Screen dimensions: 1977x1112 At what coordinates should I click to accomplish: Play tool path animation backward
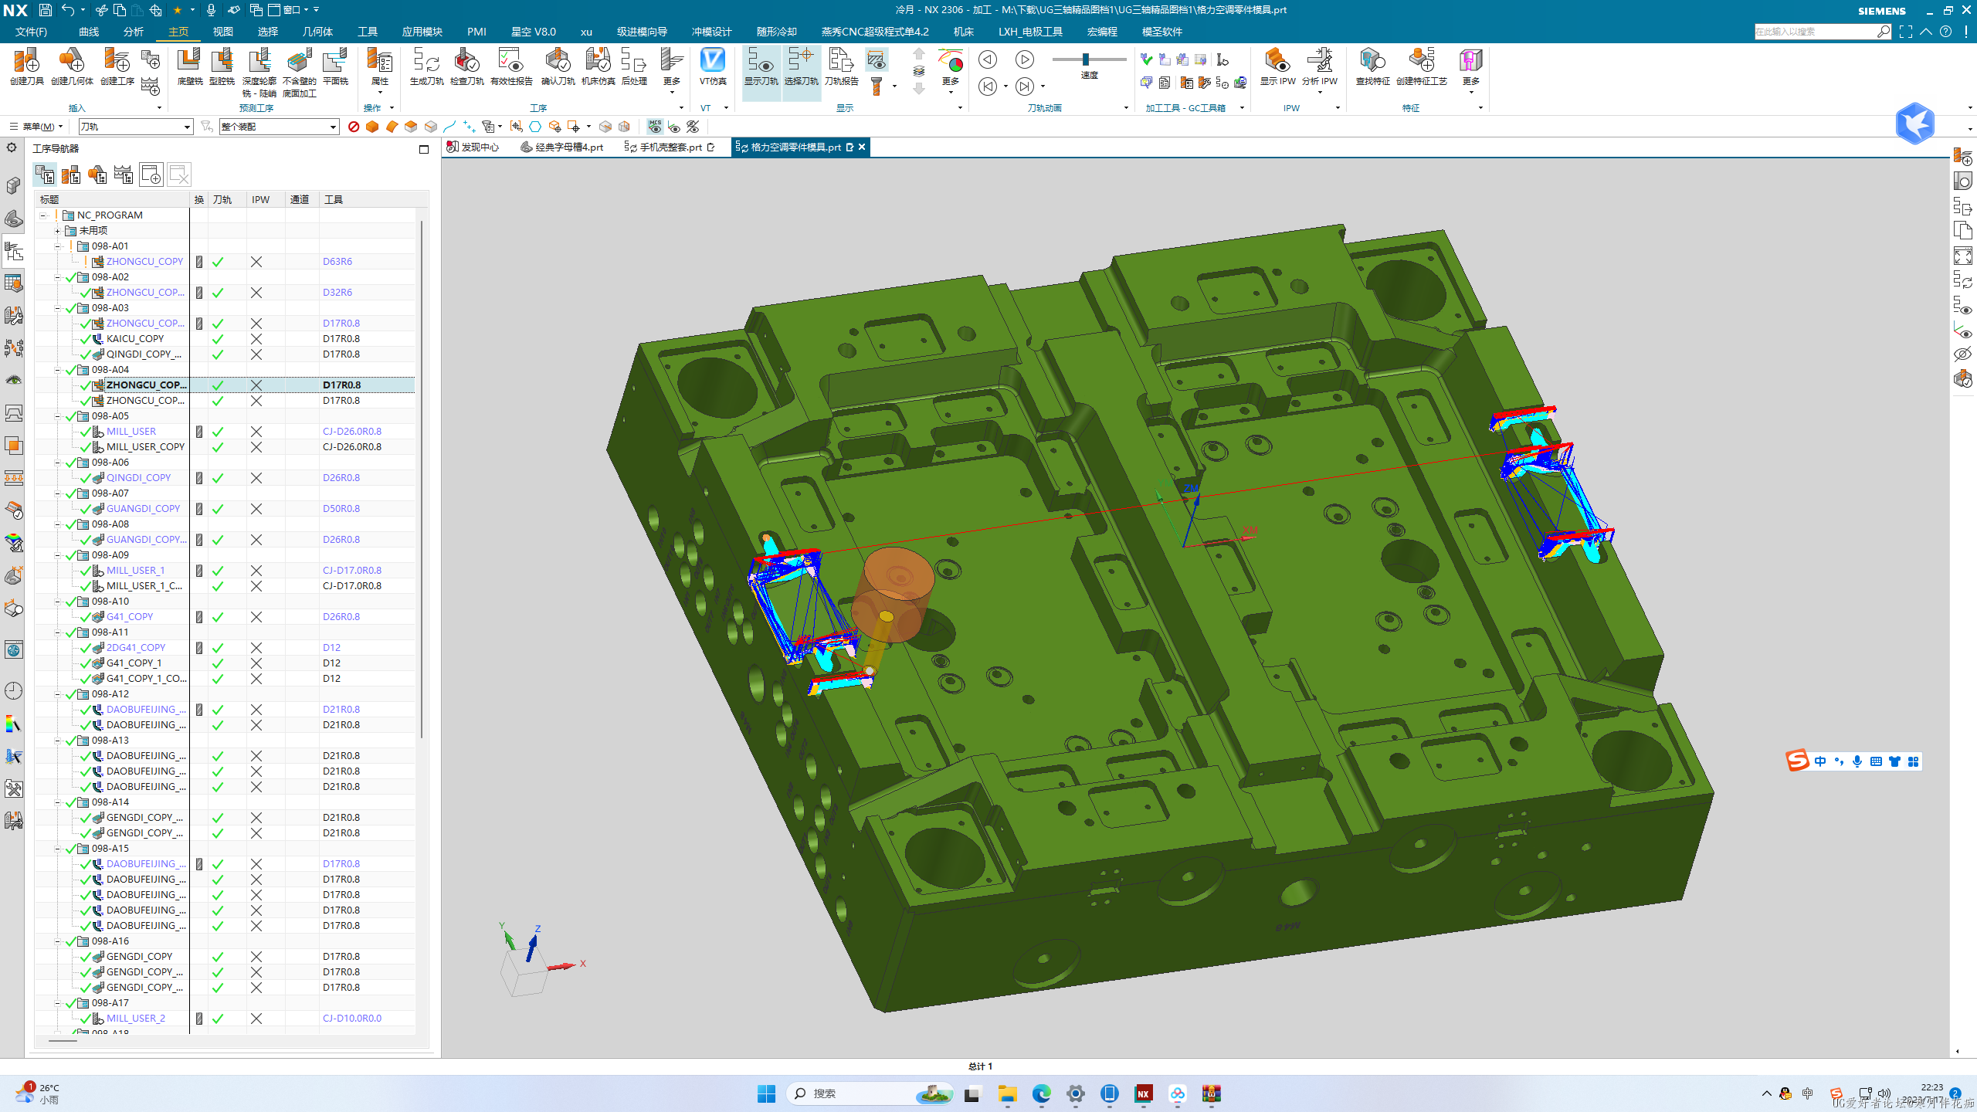987,59
